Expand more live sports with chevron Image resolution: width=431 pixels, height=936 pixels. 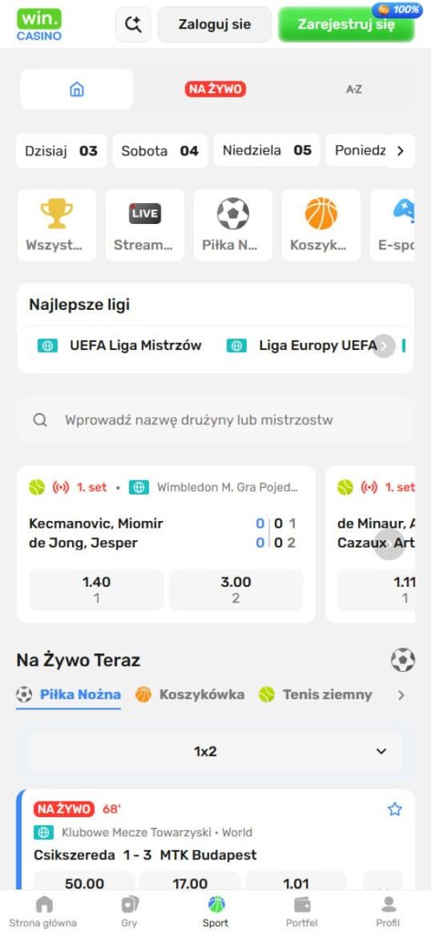tap(401, 695)
